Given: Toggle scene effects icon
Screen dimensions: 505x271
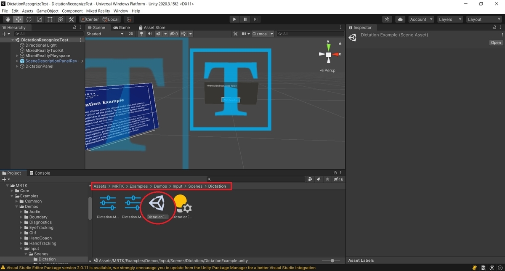Looking at the screenshot, I should pos(158,34).
